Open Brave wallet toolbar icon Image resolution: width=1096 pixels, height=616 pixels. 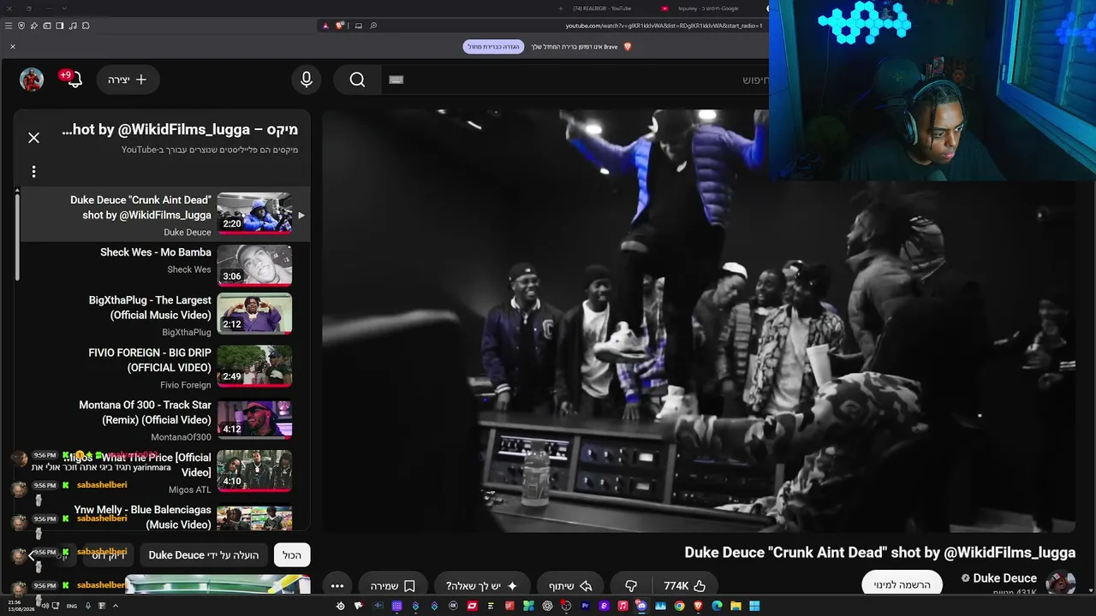[47, 26]
